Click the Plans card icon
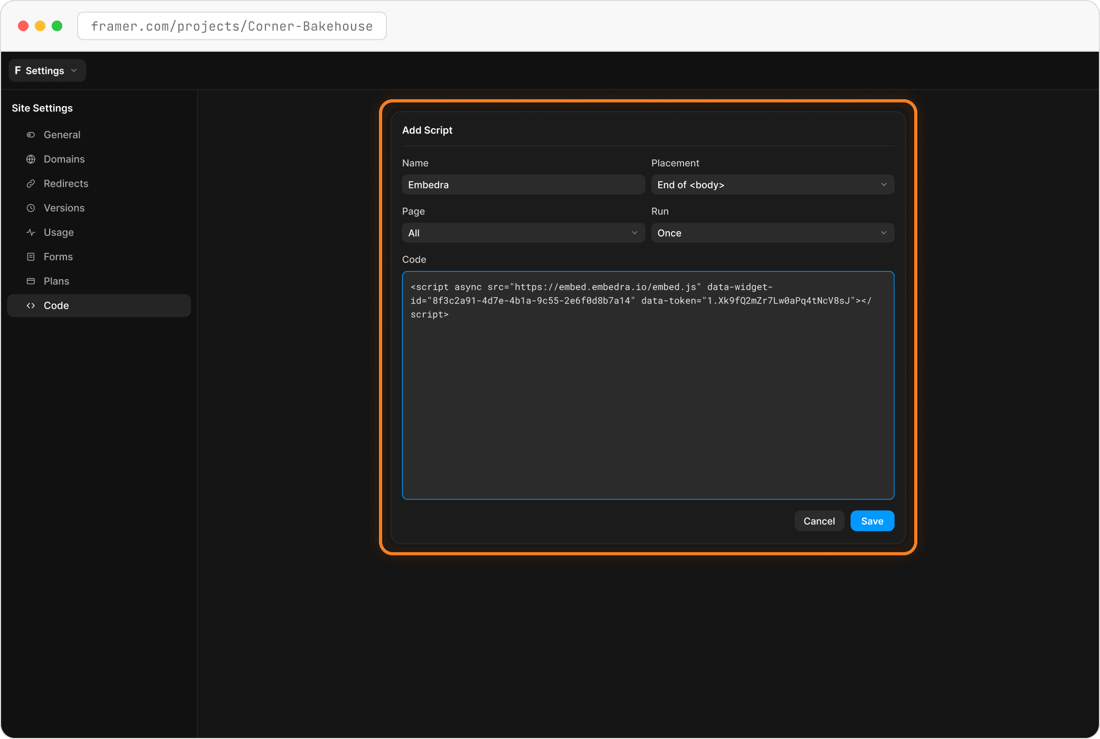The image size is (1100, 739). [31, 281]
